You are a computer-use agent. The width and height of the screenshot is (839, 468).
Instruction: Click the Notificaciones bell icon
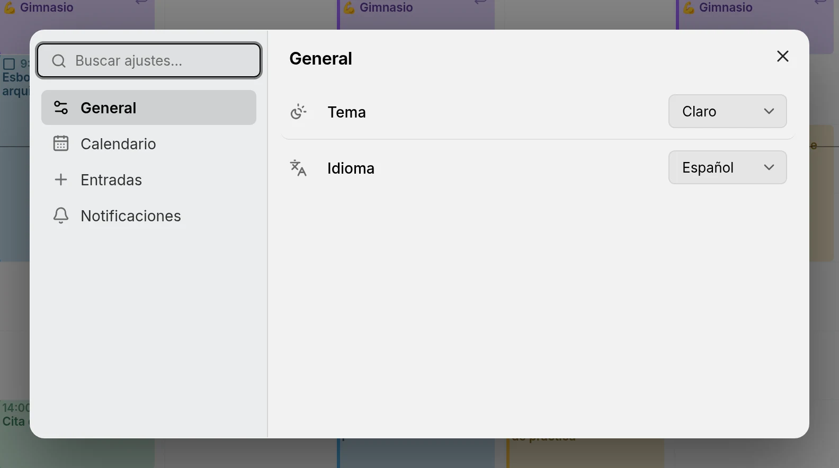61,215
